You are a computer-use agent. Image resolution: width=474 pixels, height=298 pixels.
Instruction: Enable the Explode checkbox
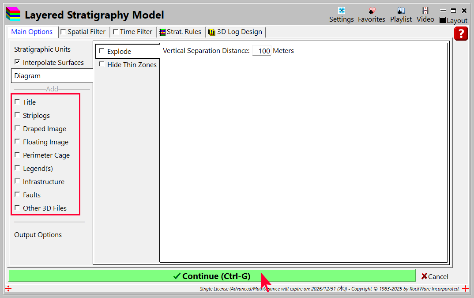click(102, 51)
